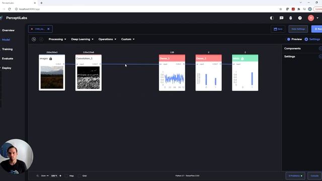Open the Problems panel button

tap(295, 175)
